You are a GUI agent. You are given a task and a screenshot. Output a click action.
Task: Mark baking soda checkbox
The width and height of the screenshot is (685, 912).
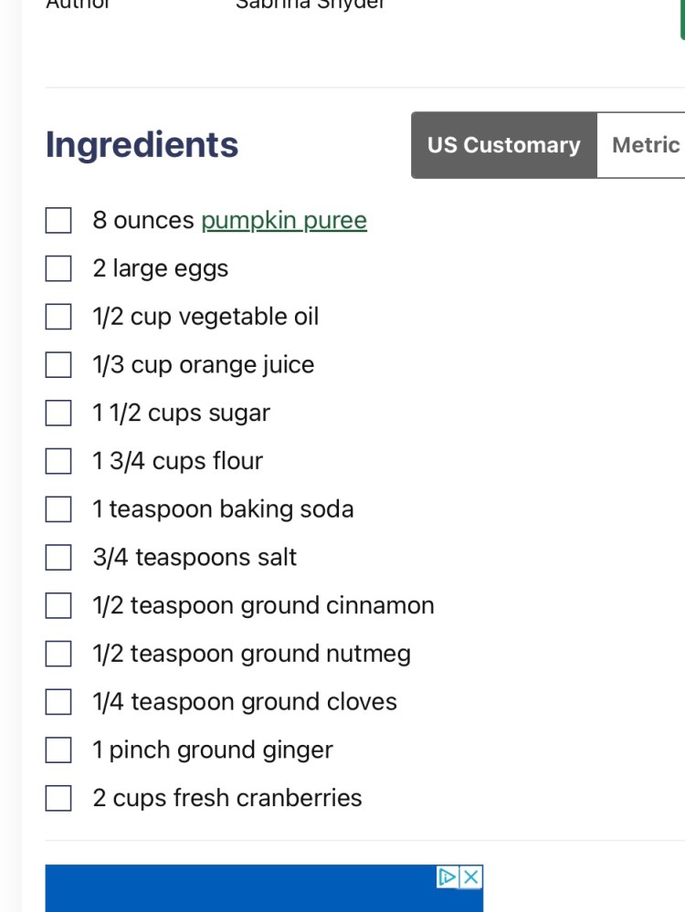(x=58, y=509)
